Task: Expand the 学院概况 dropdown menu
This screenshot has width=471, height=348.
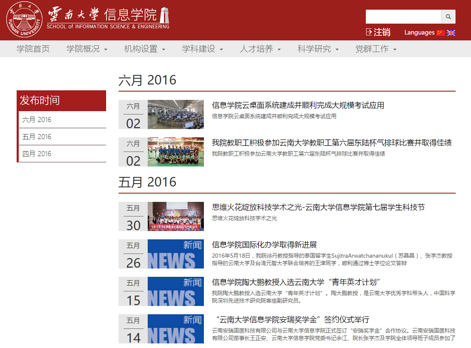Action: (87, 49)
